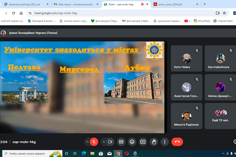
Task: Switch to the price_-pzso_2024.pdf tab
Action: pos(173,4)
